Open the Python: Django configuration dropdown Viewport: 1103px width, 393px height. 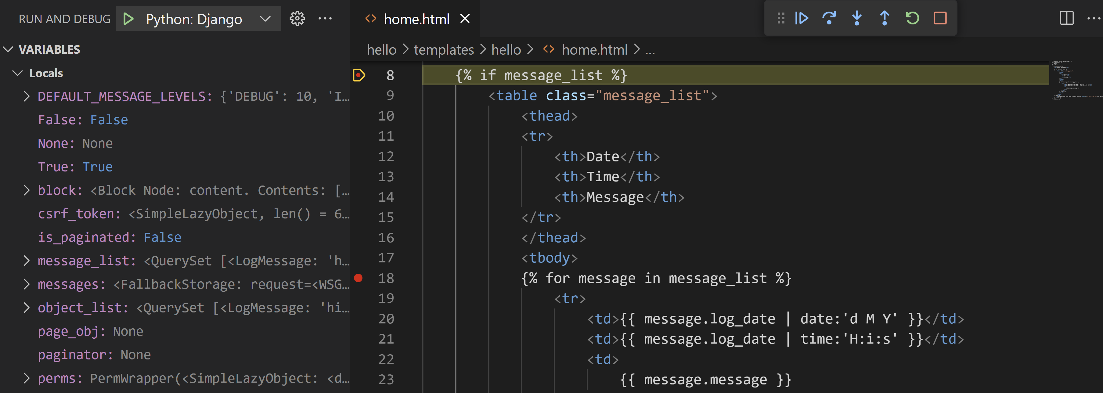coord(265,19)
